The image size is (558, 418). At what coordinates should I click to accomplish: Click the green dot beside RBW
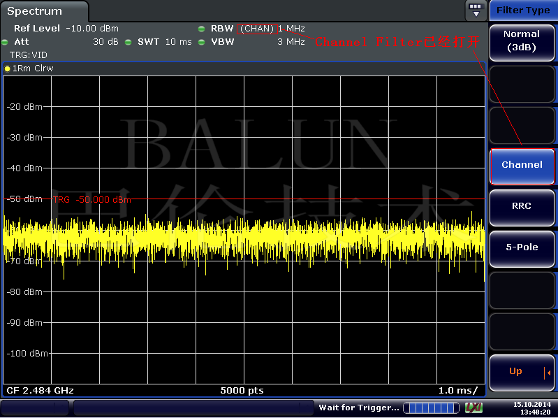click(x=201, y=29)
